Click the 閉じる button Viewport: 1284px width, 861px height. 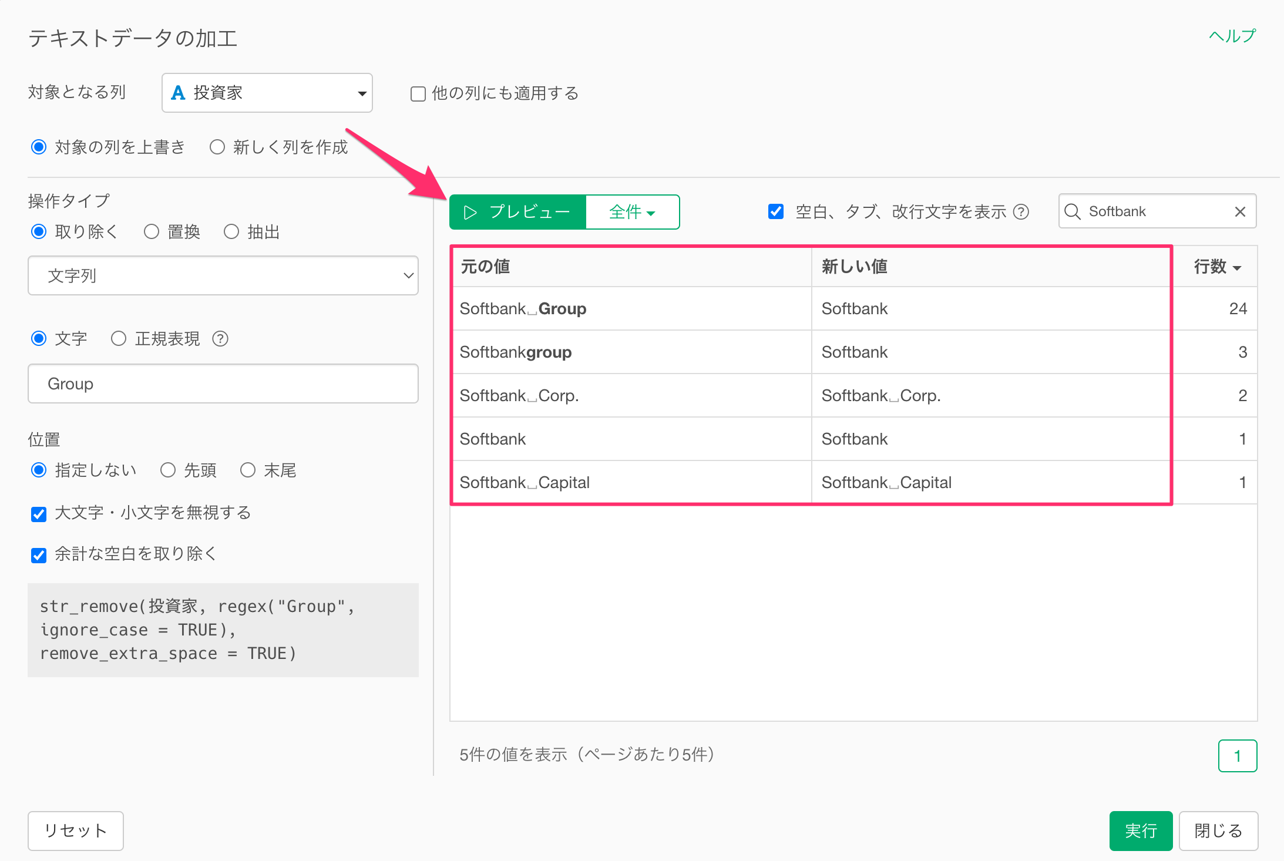(1218, 830)
